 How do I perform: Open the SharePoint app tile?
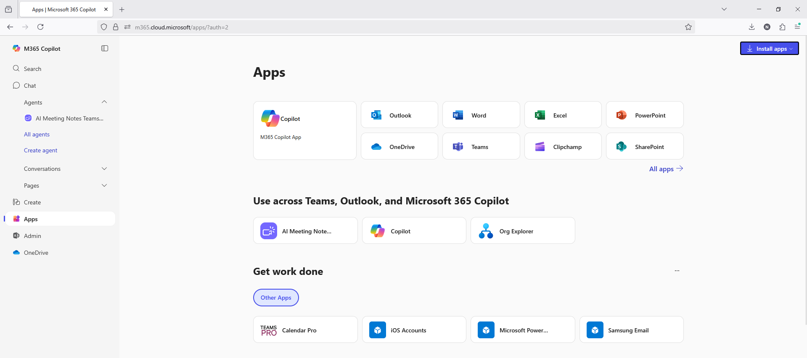[645, 146]
